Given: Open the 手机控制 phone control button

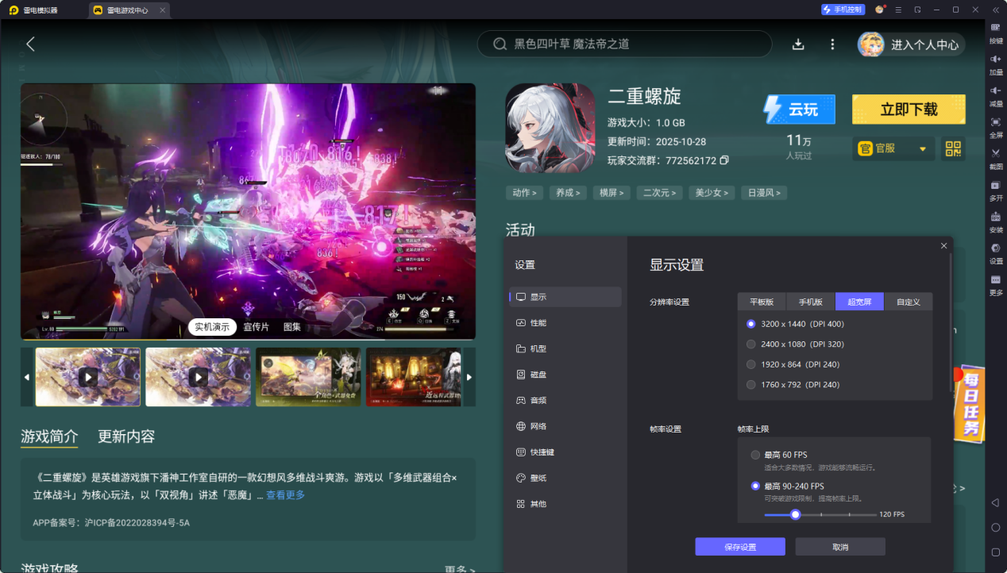Looking at the screenshot, I should (x=843, y=10).
